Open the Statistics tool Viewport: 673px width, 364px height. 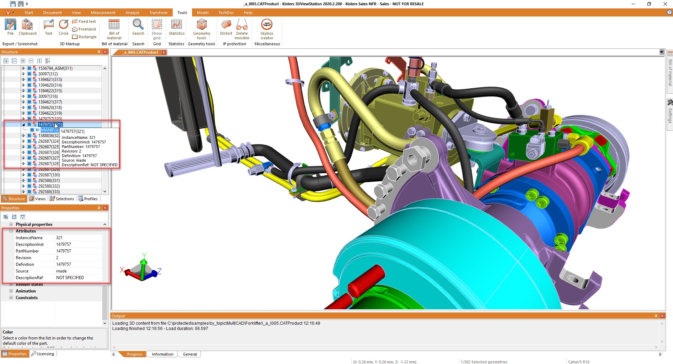tap(176, 27)
